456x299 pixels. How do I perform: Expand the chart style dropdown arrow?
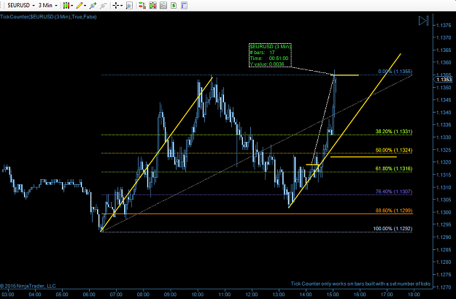[72, 6]
